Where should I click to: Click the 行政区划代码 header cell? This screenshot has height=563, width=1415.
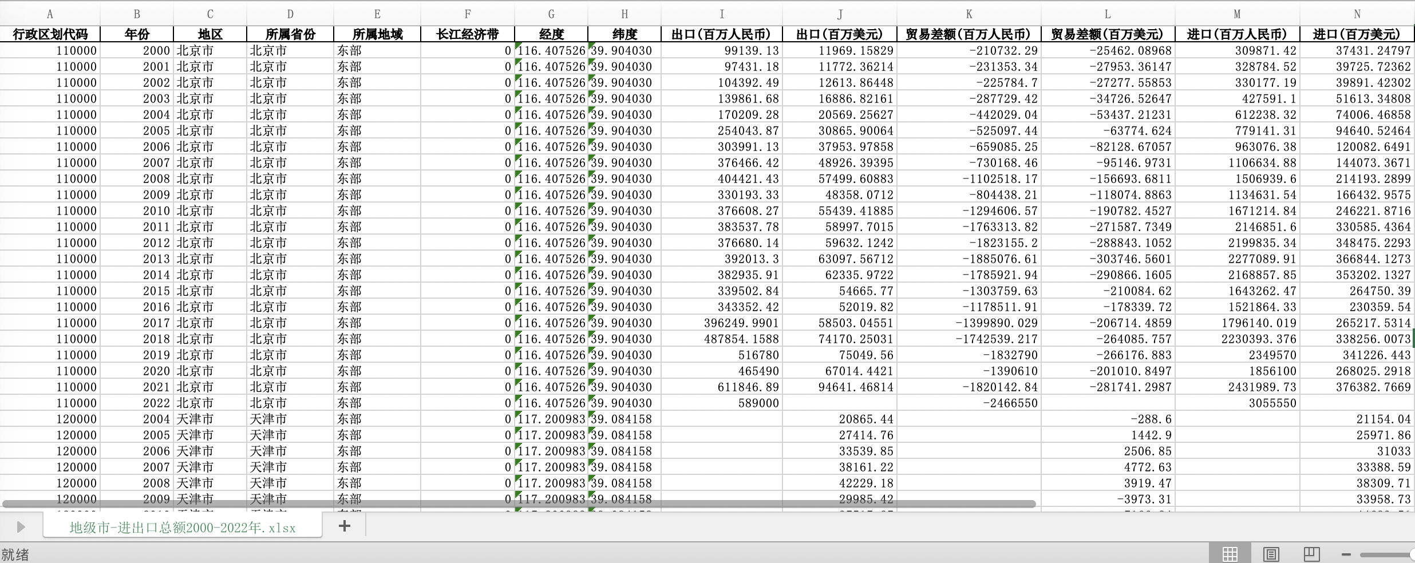50,34
